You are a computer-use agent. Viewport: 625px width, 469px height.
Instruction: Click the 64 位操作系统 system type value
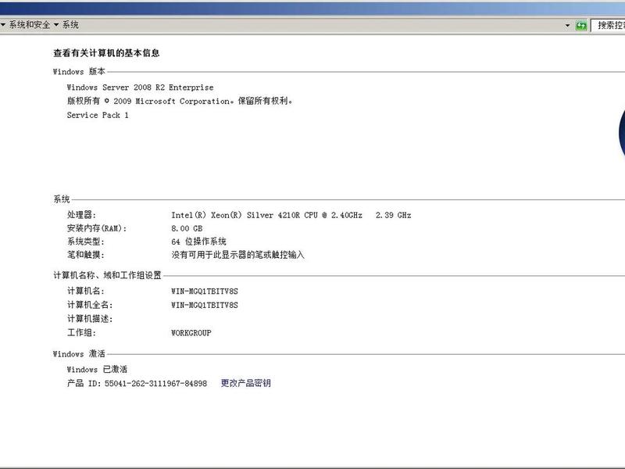[199, 242]
